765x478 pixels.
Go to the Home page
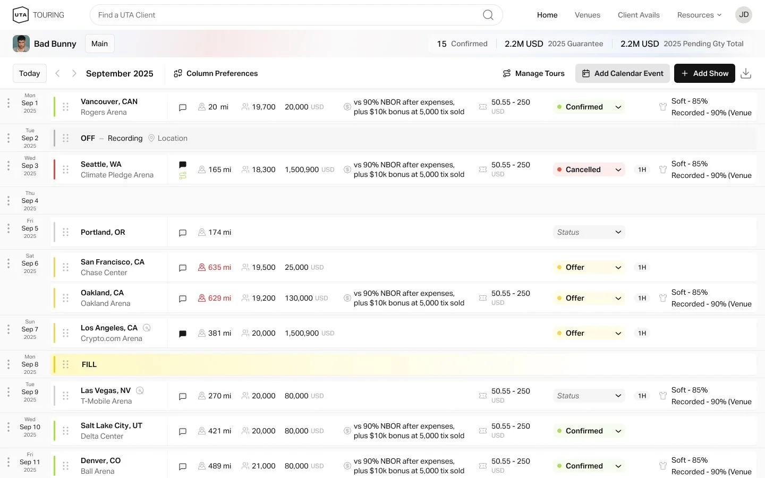[x=547, y=15]
